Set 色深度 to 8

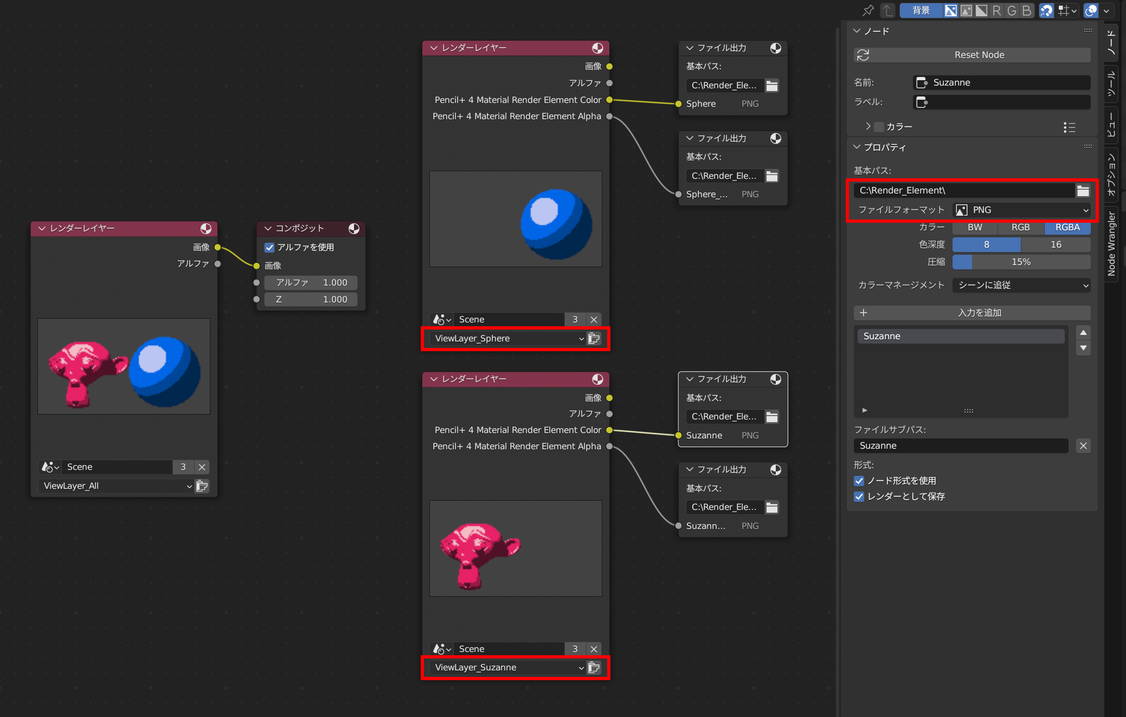(987, 244)
